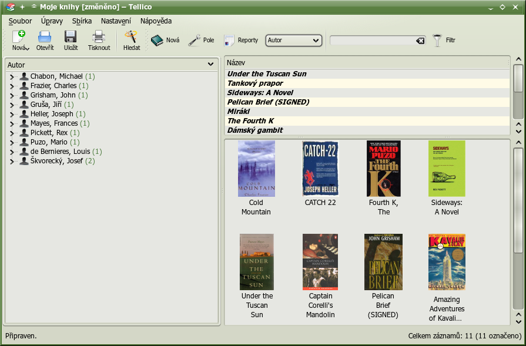
Task: Expand the de Bernieres, Louis tree node
Action: (x=12, y=152)
